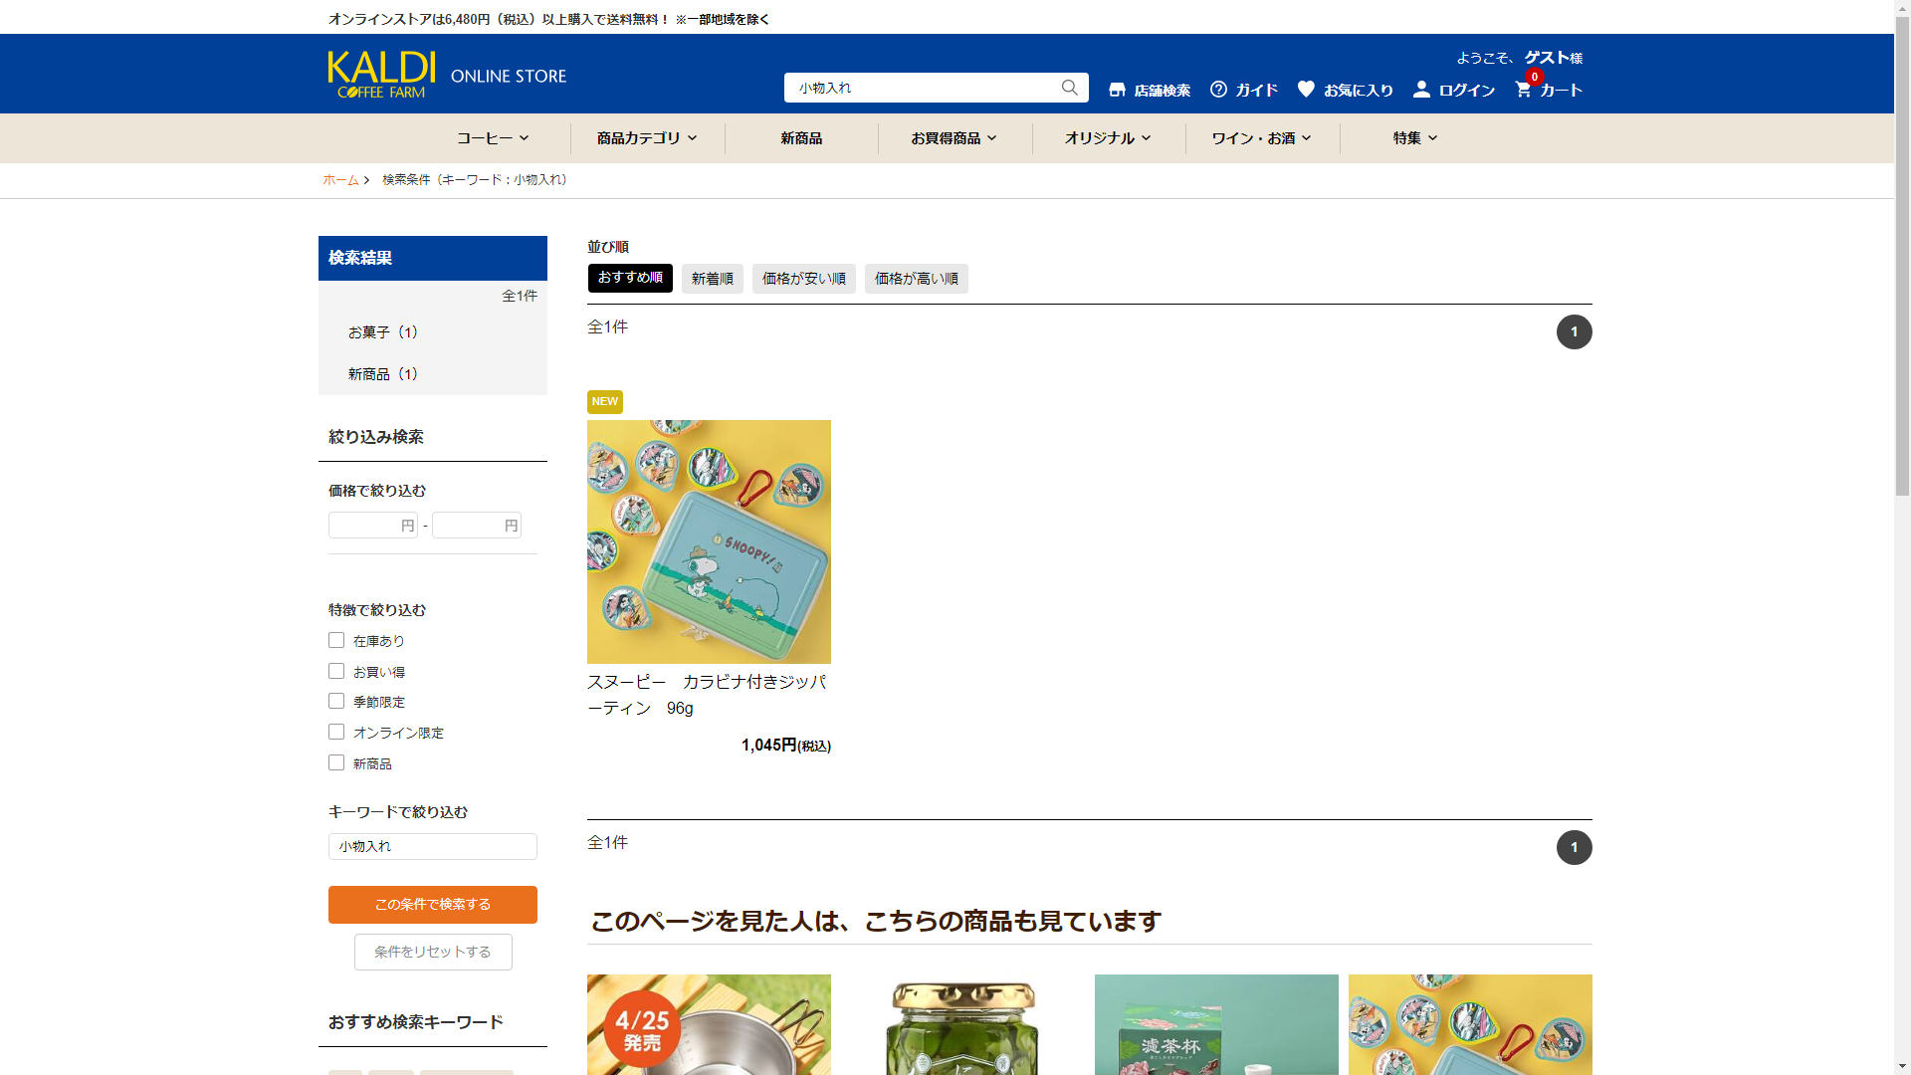Click the guide question mark icon
1911x1075 pixels.
point(1218,90)
